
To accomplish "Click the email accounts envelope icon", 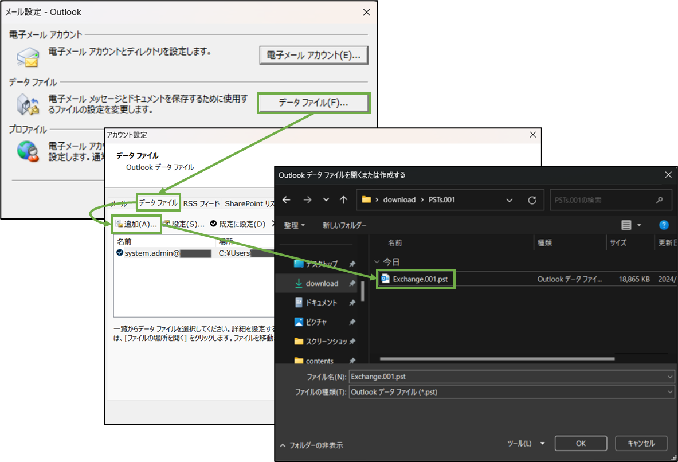I will point(28,57).
